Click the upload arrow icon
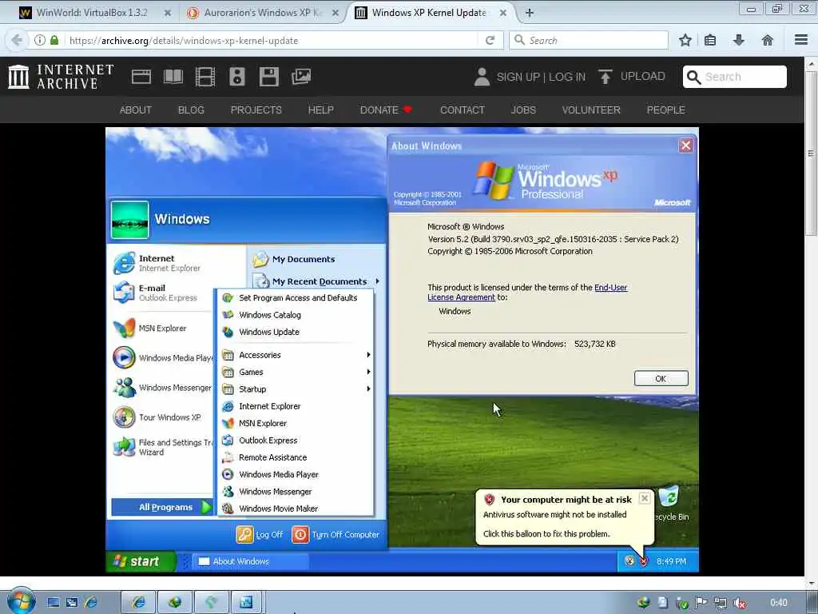 606,77
